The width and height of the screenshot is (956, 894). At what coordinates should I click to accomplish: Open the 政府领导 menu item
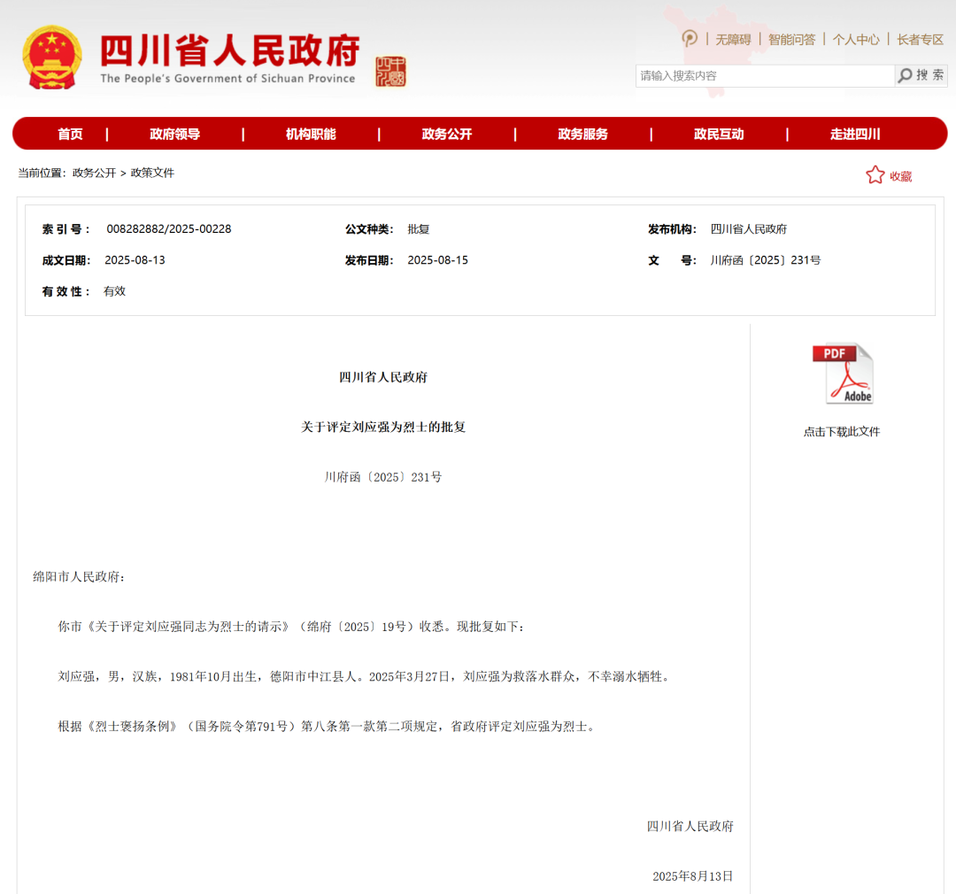[174, 135]
